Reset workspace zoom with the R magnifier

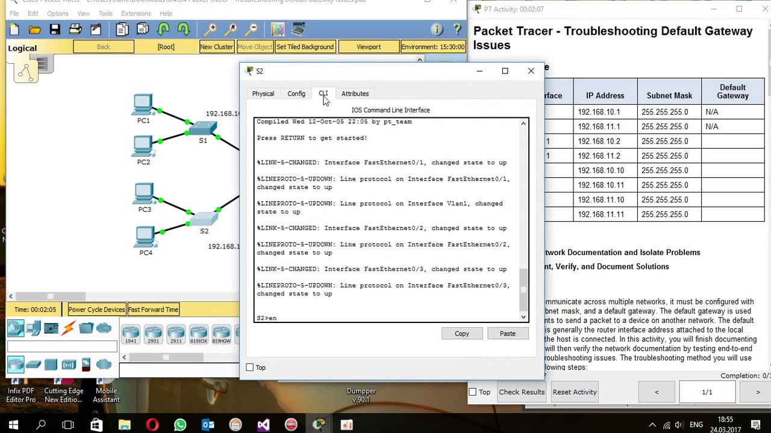232,29
